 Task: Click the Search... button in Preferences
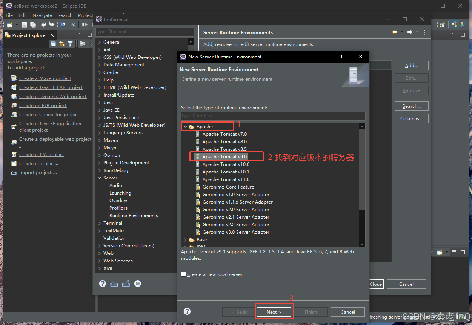tap(411, 106)
